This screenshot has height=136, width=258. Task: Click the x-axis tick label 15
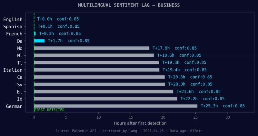tap(131, 117)
